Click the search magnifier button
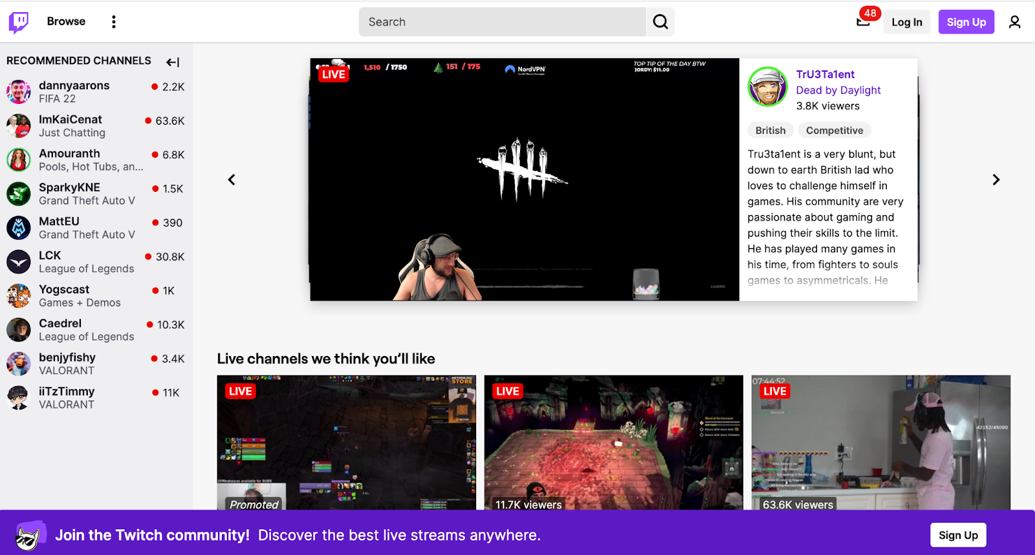 (x=660, y=22)
